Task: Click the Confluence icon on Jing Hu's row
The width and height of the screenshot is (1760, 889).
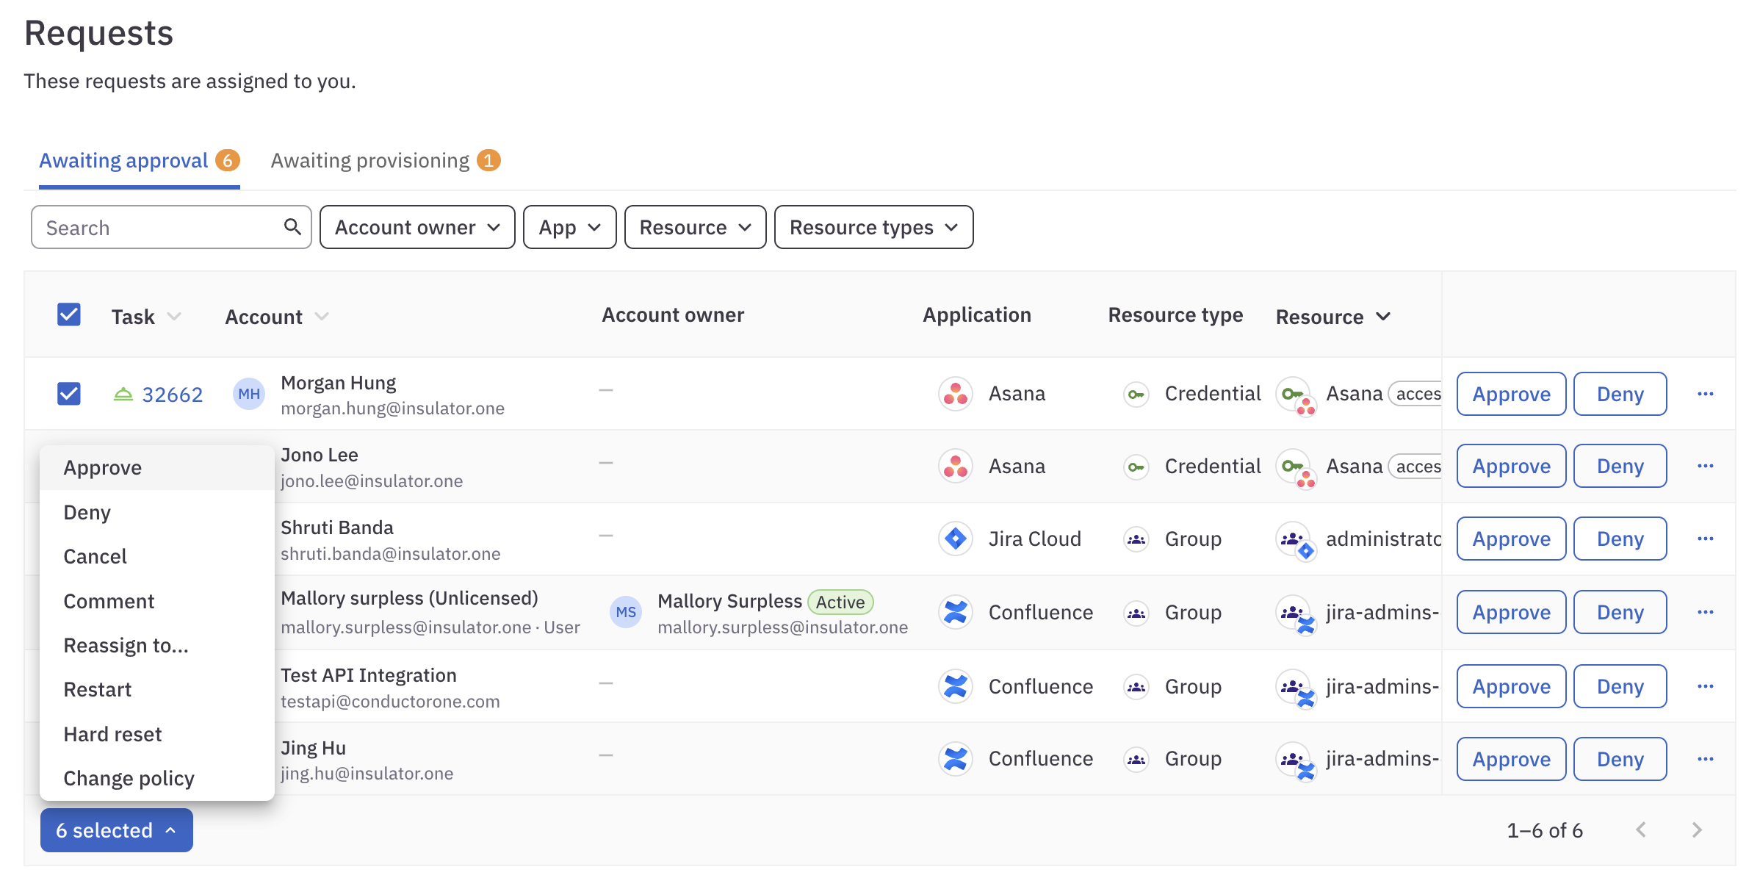Action: pyautogui.click(x=955, y=758)
